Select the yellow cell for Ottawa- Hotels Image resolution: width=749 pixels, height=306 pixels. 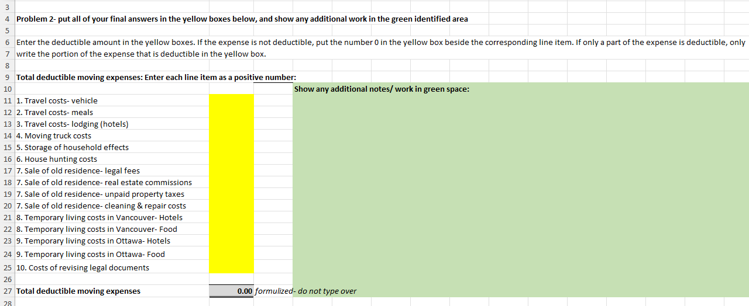coord(231,241)
